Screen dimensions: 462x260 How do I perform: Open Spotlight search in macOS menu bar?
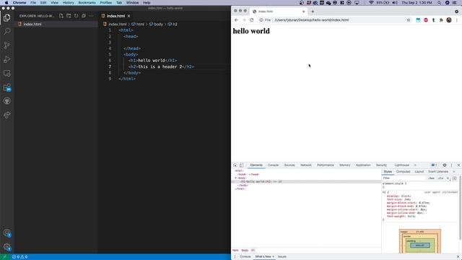(x=440, y=3)
